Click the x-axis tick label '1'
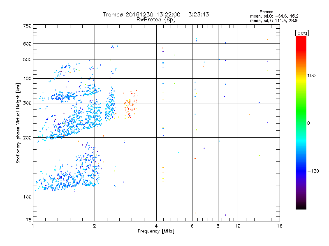The width and height of the screenshot is (329, 246). tap(33, 226)
